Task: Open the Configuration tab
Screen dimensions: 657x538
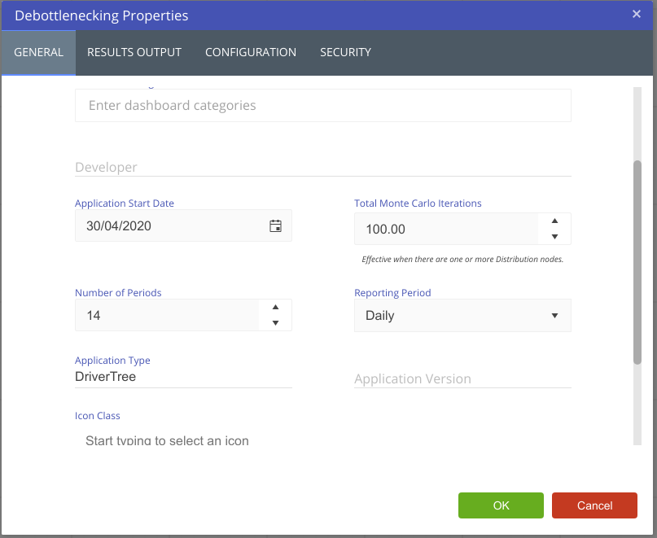Action: 251,52
